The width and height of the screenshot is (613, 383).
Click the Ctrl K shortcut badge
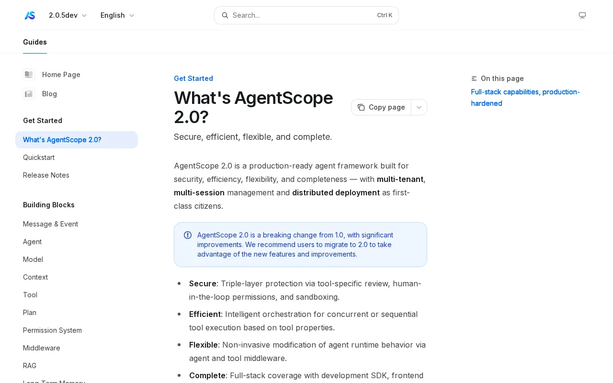[x=385, y=15]
